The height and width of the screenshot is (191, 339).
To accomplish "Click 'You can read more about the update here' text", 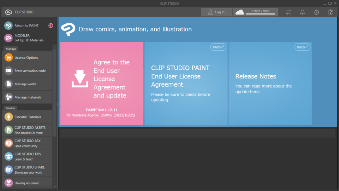I will tap(263, 89).
